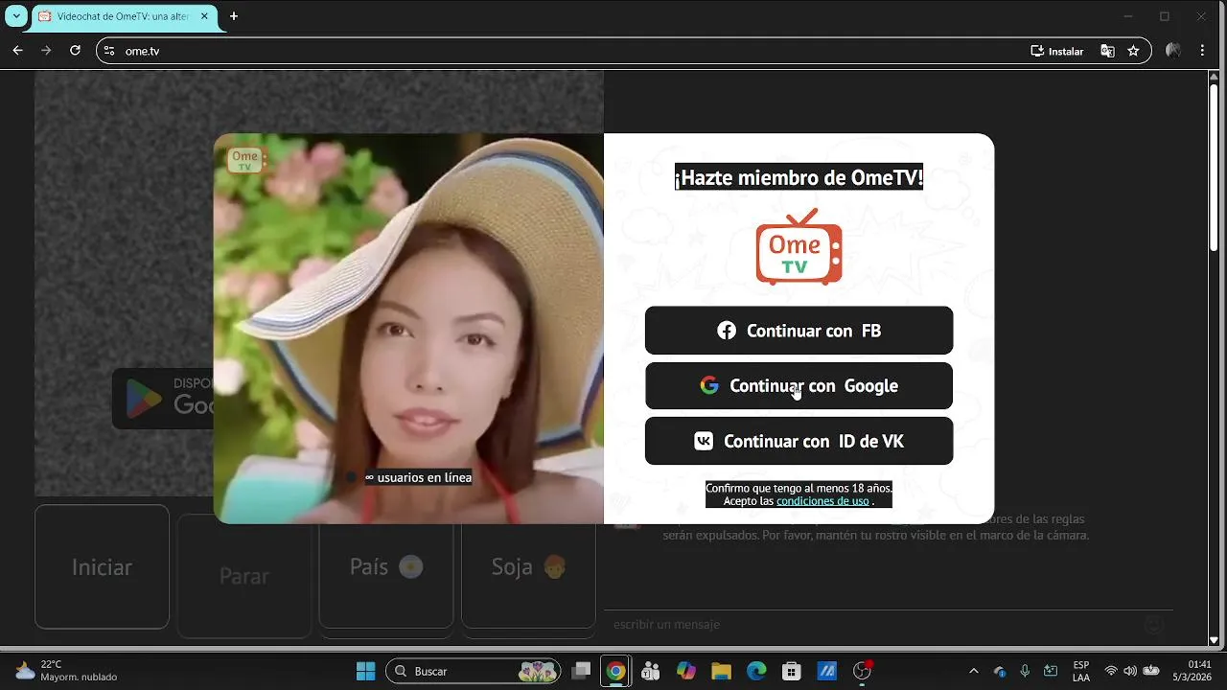Show hidden system tray icons
This screenshot has height=690, width=1227.
[974, 671]
